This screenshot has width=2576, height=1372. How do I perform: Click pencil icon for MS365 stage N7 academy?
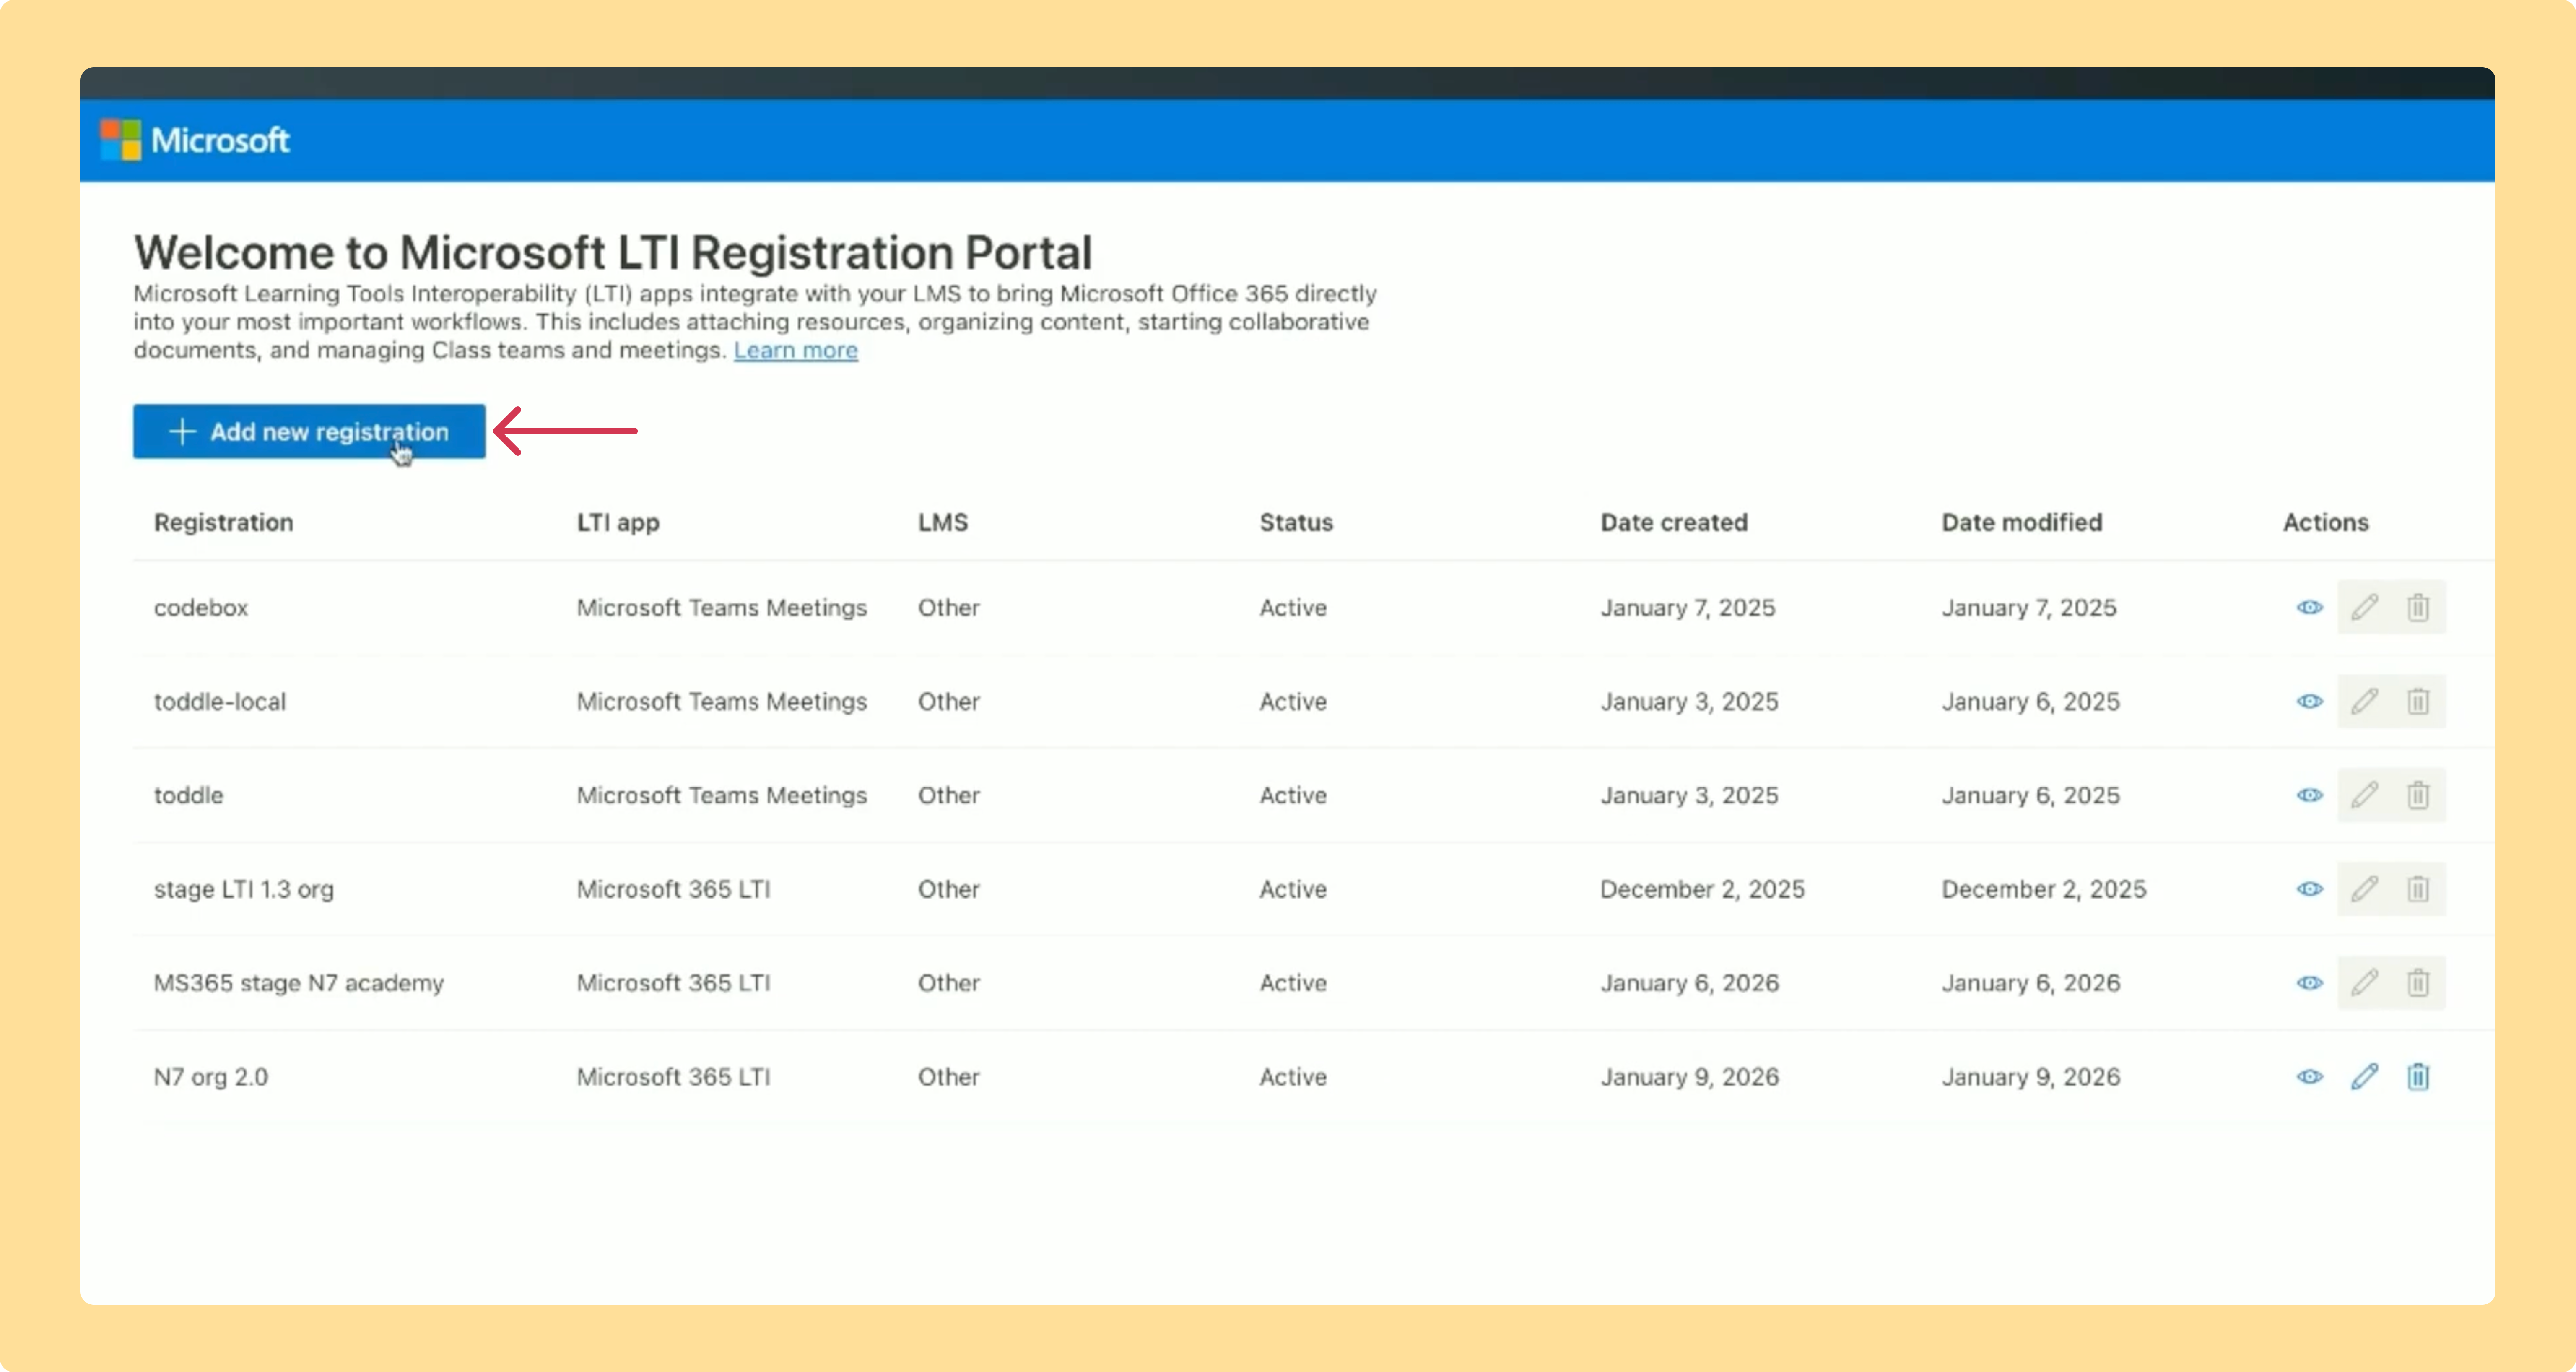click(2364, 983)
